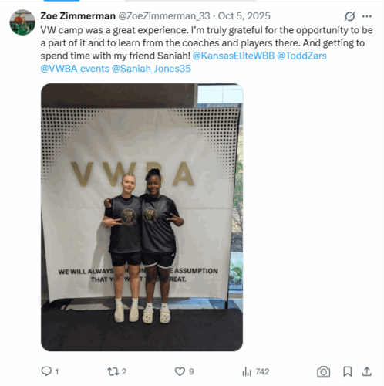
Task: Open view analytics bar chart icon
Action: pyautogui.click(x=247, y=371)
